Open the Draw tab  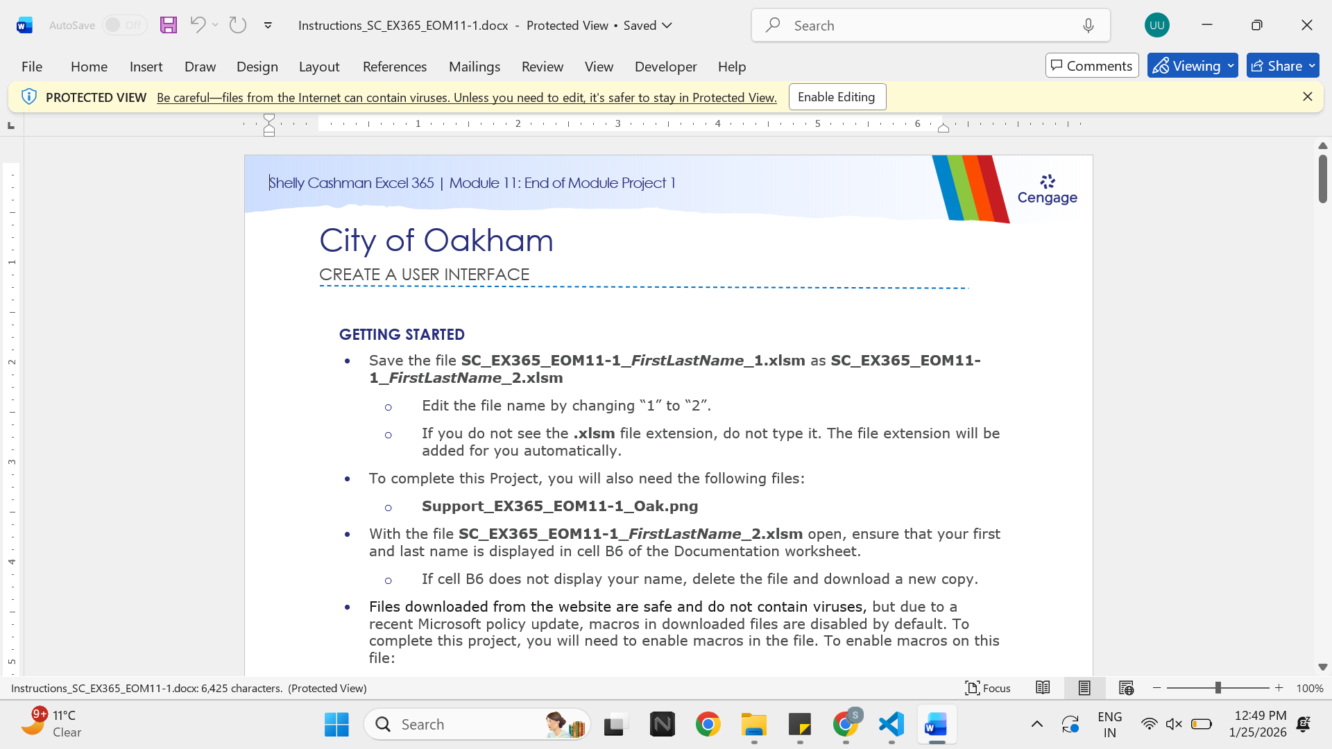[200, 67]
